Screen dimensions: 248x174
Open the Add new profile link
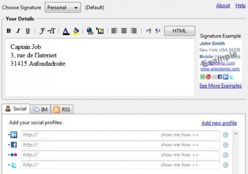coord(219,123)
